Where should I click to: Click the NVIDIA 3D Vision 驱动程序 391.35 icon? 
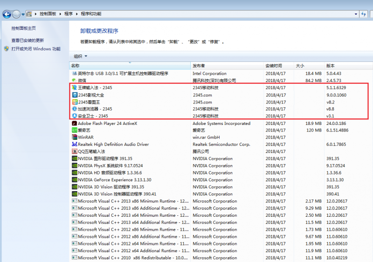[x=75, y=187]
